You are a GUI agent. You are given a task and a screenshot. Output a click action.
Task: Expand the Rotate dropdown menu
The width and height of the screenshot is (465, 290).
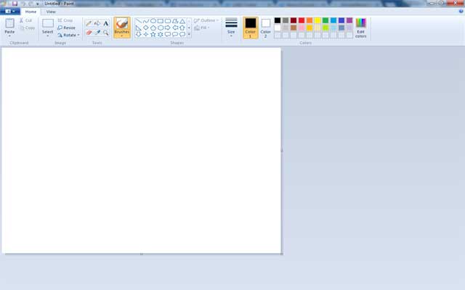pyautogui.click(x=68, y=35)
